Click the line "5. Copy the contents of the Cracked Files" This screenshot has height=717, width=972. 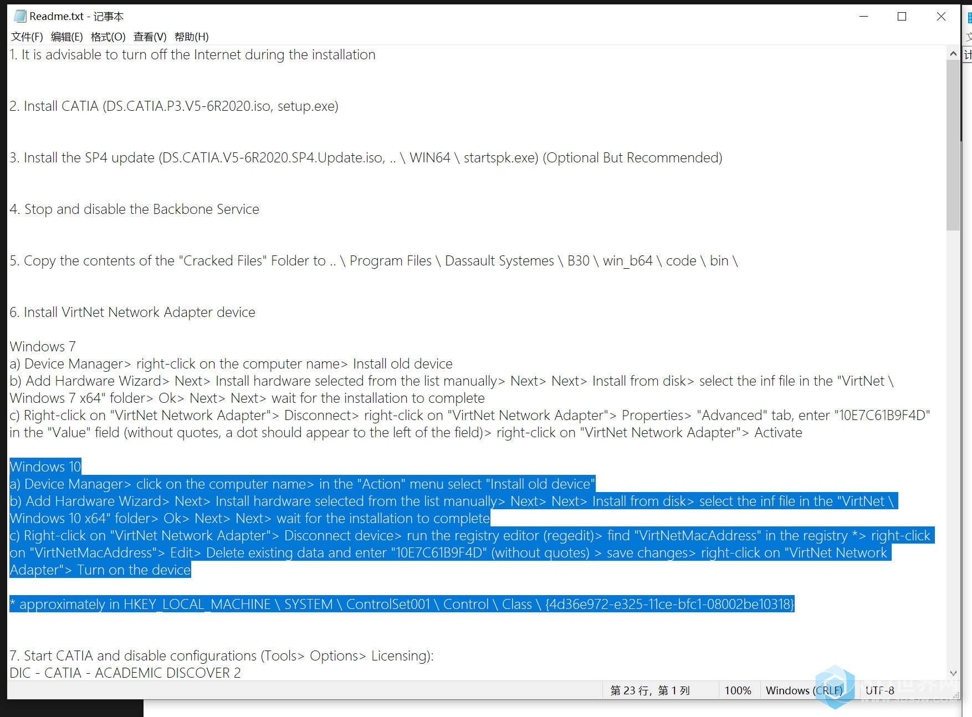point(374,261)
